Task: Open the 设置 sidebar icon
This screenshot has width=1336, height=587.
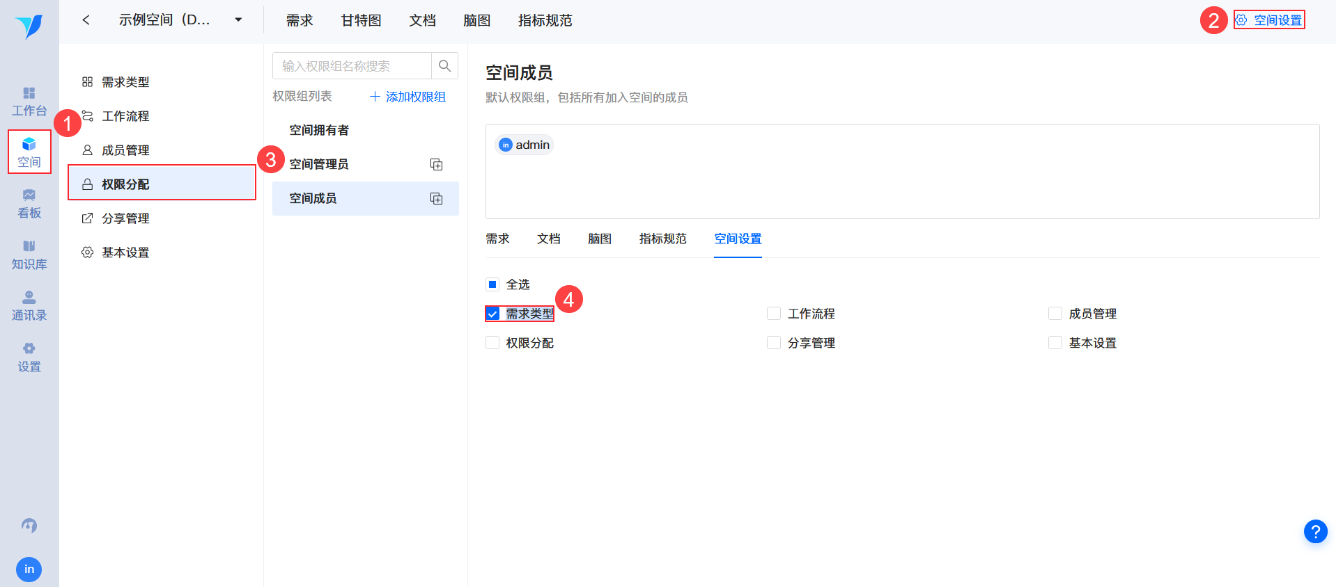Action: [x=29, y=357]
